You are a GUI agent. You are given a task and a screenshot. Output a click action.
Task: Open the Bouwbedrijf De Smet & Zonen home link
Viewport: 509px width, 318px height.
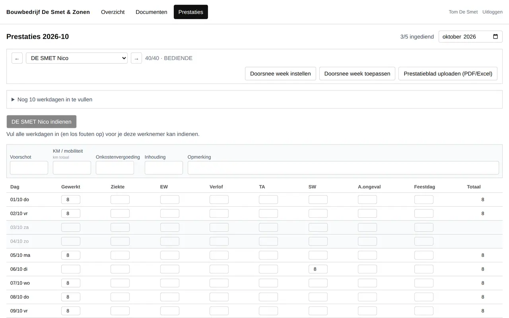pos(48,12)
